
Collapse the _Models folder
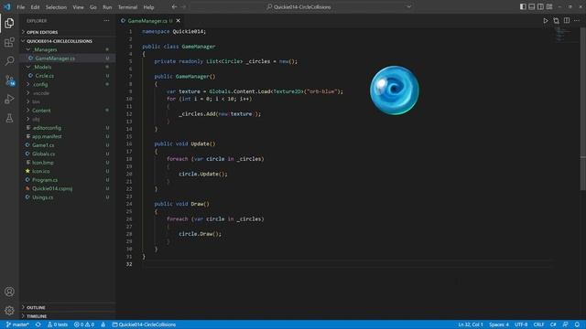pyautogui.click(x=67, y=67)
